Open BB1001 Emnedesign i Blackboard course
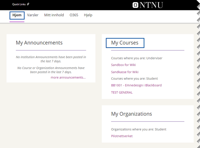The height and width of the screenshot is (148, 200). pos(136,85)
